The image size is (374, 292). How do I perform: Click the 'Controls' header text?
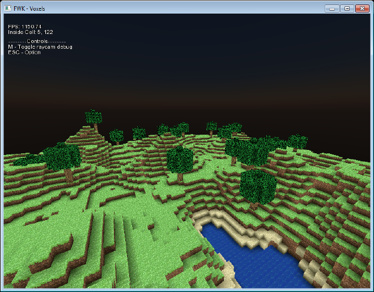[37, 41]
